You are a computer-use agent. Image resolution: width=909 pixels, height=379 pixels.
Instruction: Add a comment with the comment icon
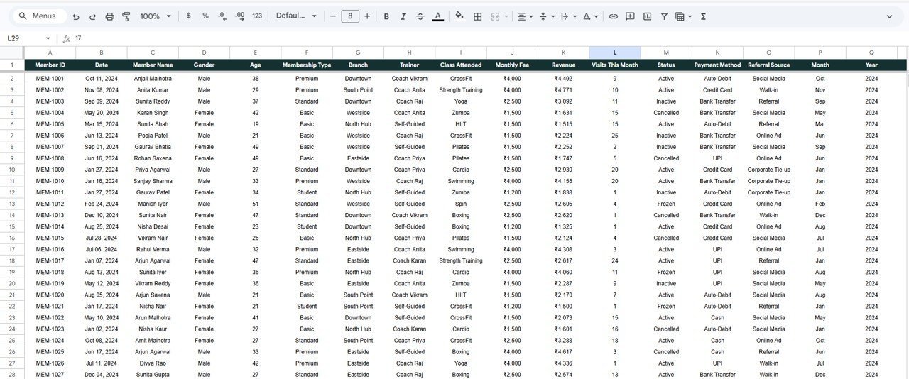point(630,16)
